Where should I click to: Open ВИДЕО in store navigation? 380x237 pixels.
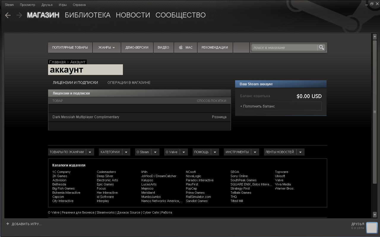click(x=163, y=47)
